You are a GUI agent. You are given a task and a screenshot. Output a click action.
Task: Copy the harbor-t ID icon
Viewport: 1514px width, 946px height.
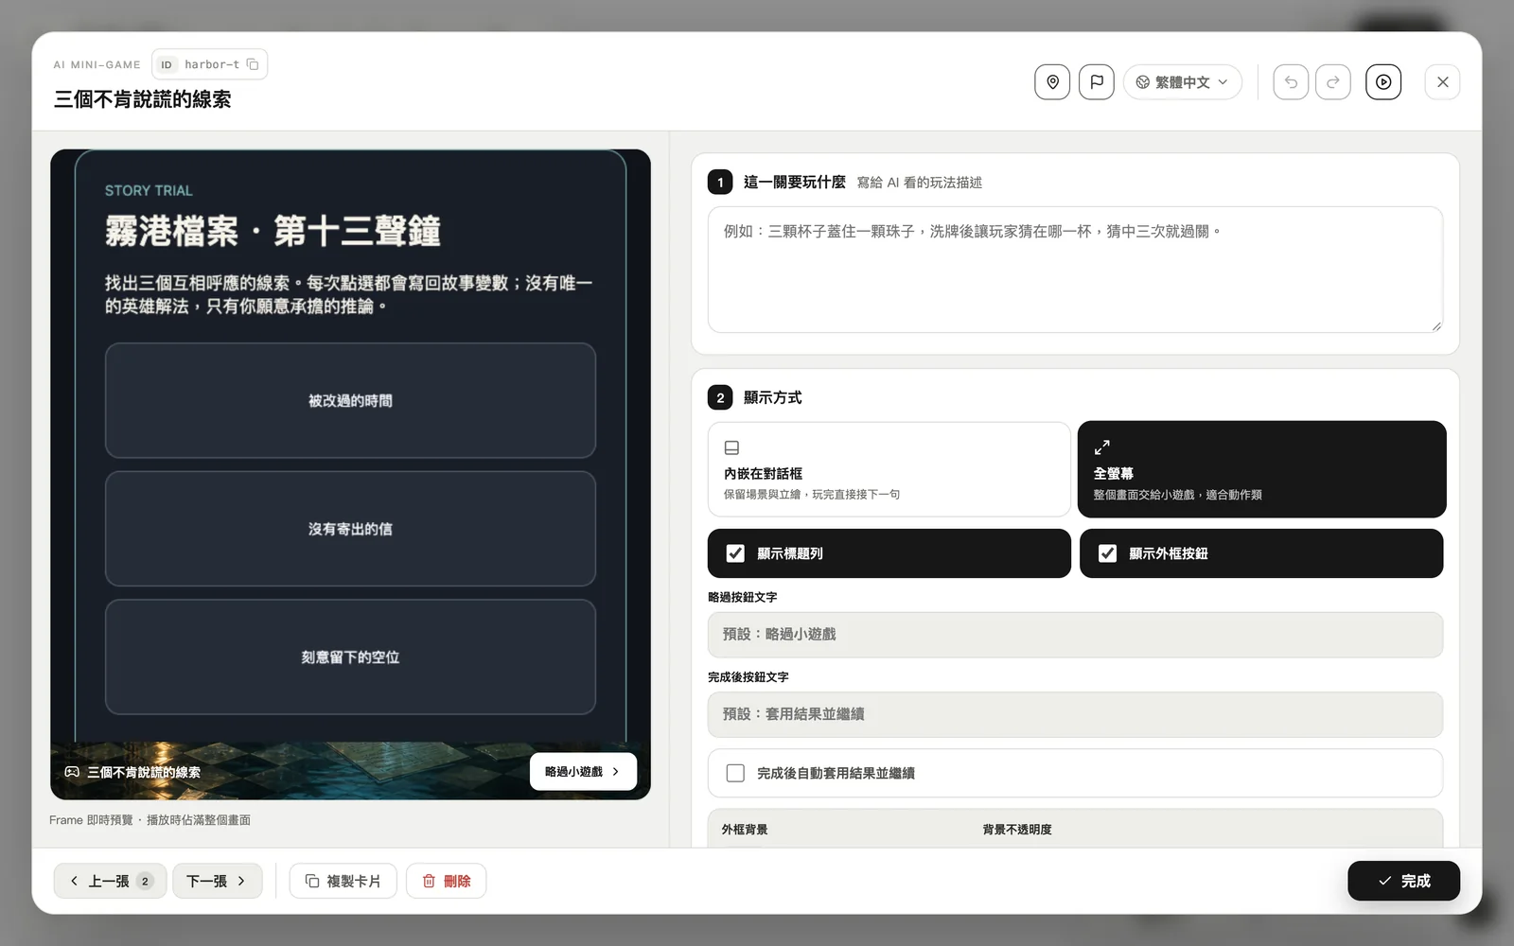point(253,64)
